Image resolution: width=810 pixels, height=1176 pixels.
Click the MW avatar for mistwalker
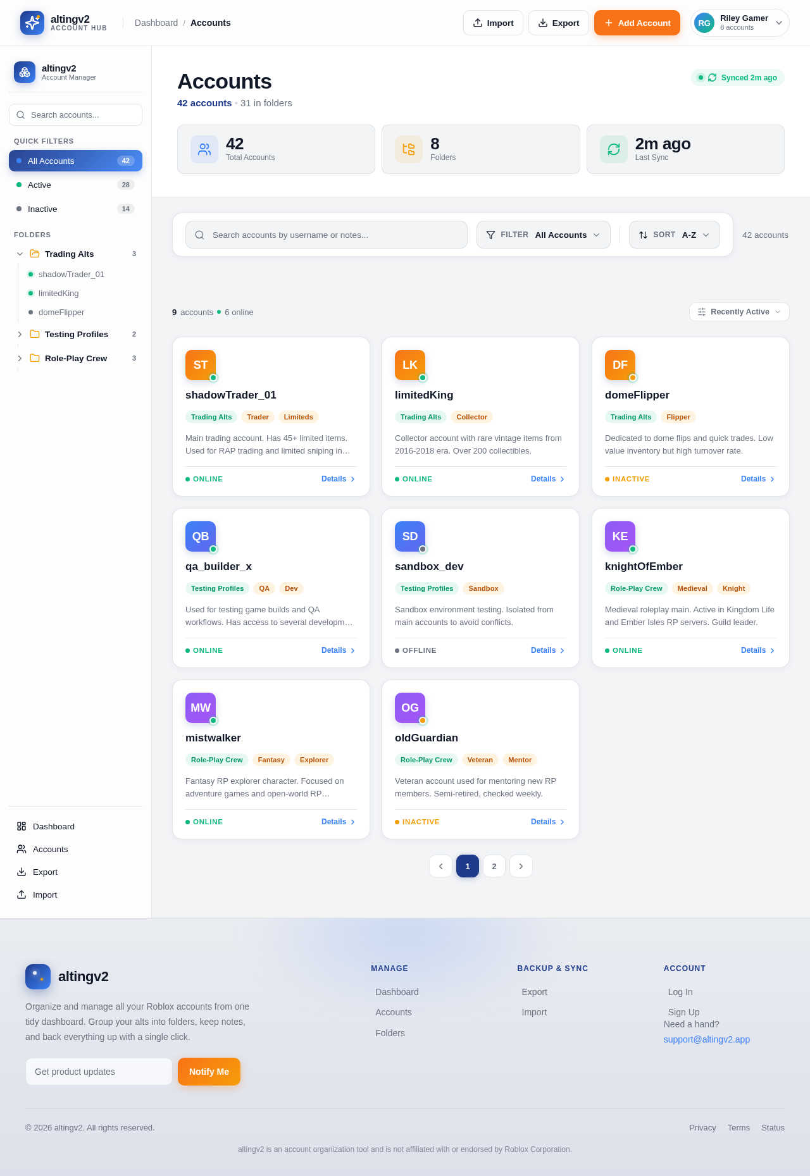point(201,708)
